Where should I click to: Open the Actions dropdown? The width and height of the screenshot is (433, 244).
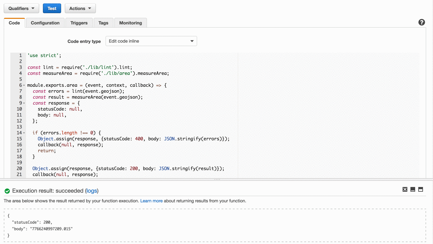click(x=80, y=8)
